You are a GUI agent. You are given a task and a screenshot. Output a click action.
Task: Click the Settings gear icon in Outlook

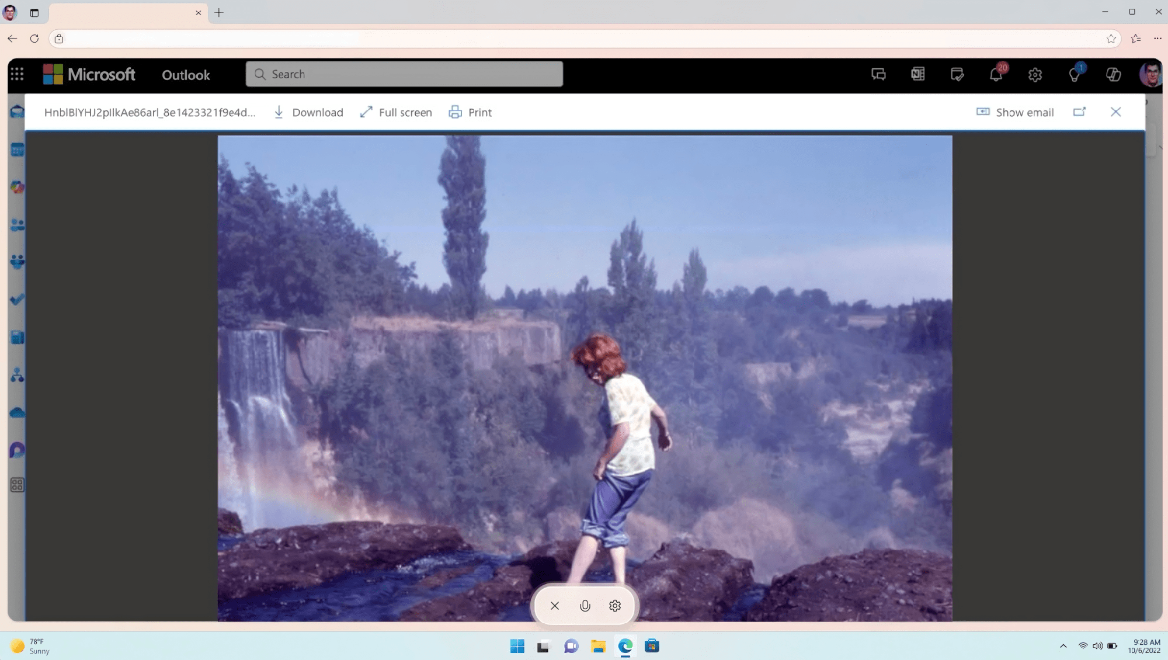pyautogui.click(x=1035, y=75)
